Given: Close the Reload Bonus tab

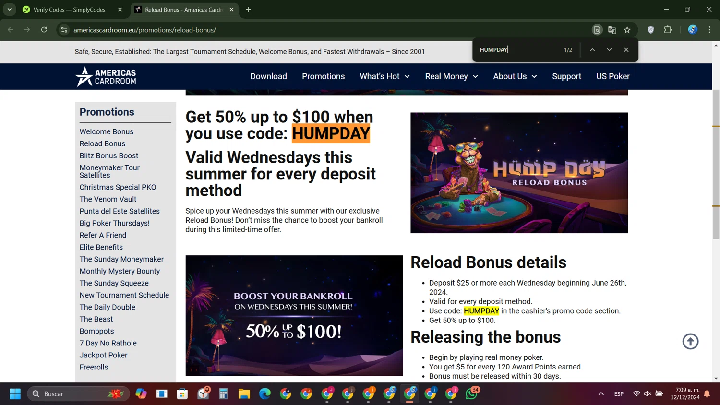Looking at the screenshot, I should coord(231,10).
